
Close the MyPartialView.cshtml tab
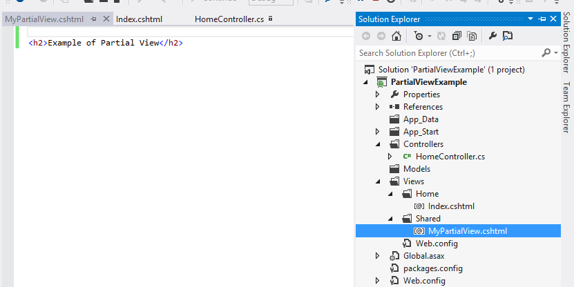pyautogui.click(x=106, y=19)
